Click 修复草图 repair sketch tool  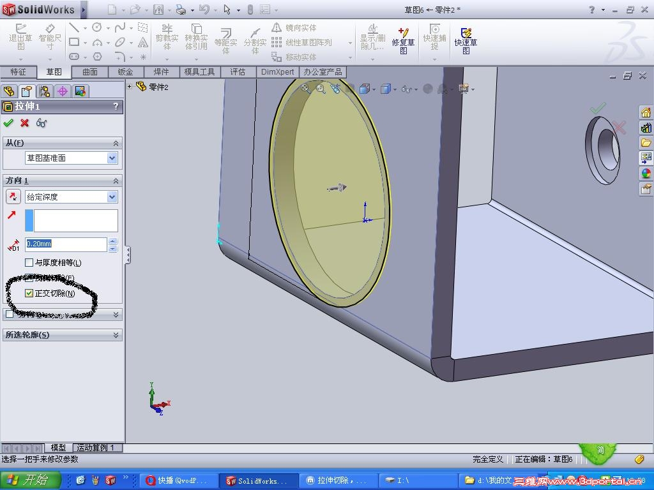(403, 41)
